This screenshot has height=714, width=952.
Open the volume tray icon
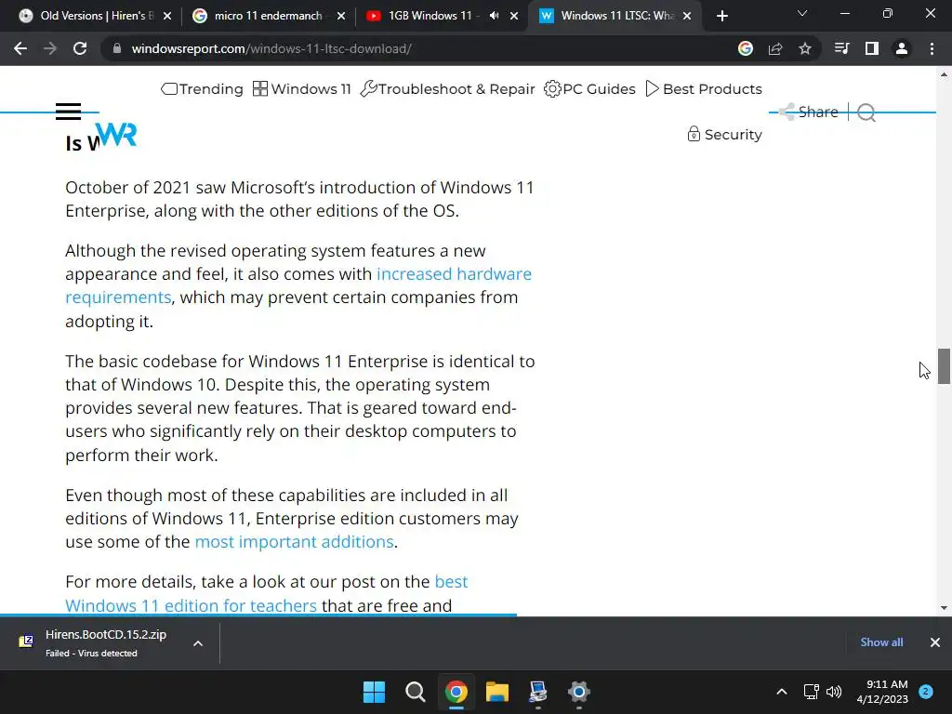834,692
